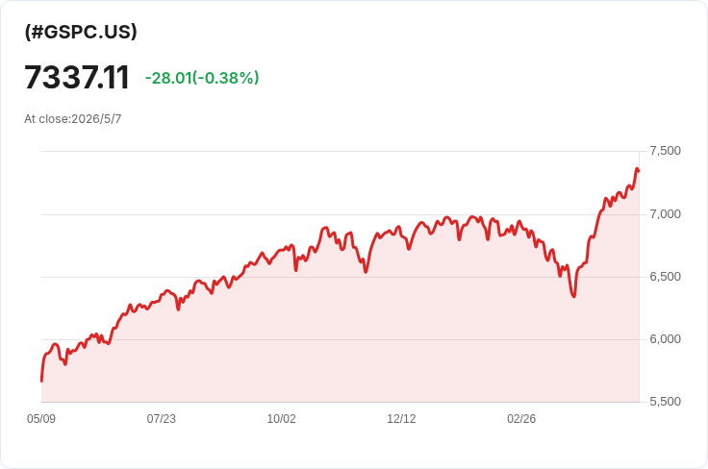Click the At close 2026/5/7 label

[73, 119]
